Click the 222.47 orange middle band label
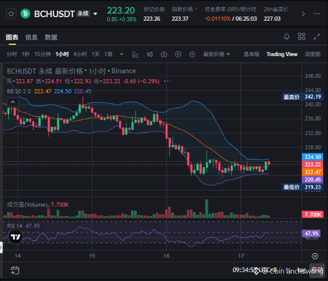 (x=313, y=172)
